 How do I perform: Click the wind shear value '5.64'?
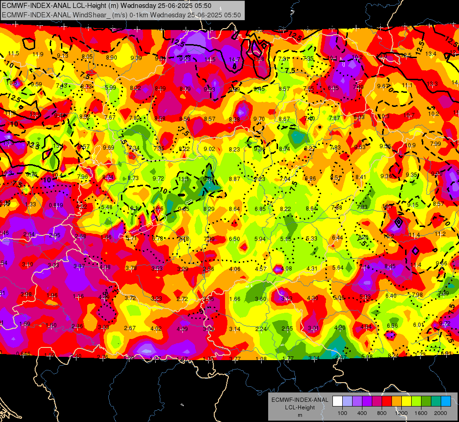(338, 267)
